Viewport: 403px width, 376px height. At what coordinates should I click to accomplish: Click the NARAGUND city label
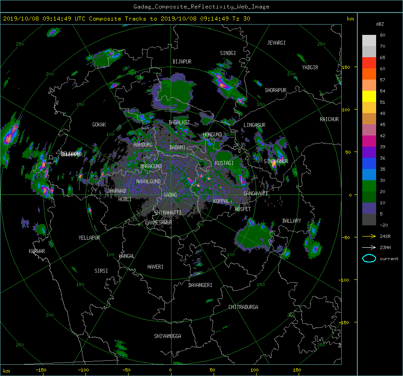[x=151, y=166]
